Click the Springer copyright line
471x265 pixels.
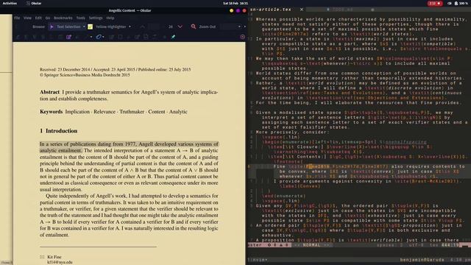85,75
